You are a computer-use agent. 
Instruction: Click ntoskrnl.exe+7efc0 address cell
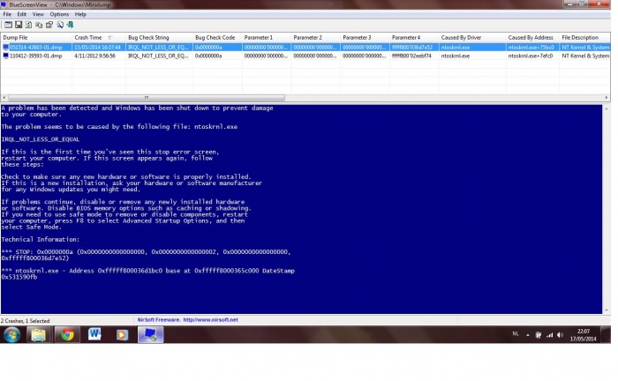click(531, 56)
